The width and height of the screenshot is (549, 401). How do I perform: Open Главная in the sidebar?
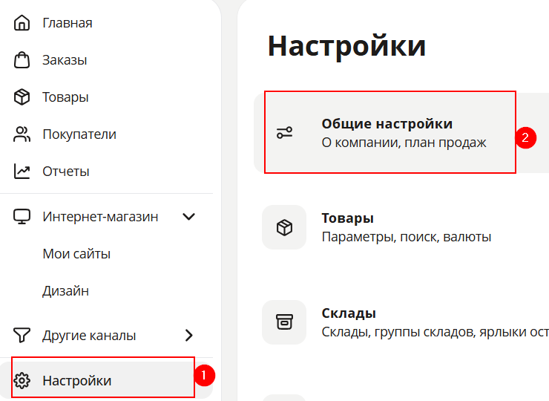point(68,23)
